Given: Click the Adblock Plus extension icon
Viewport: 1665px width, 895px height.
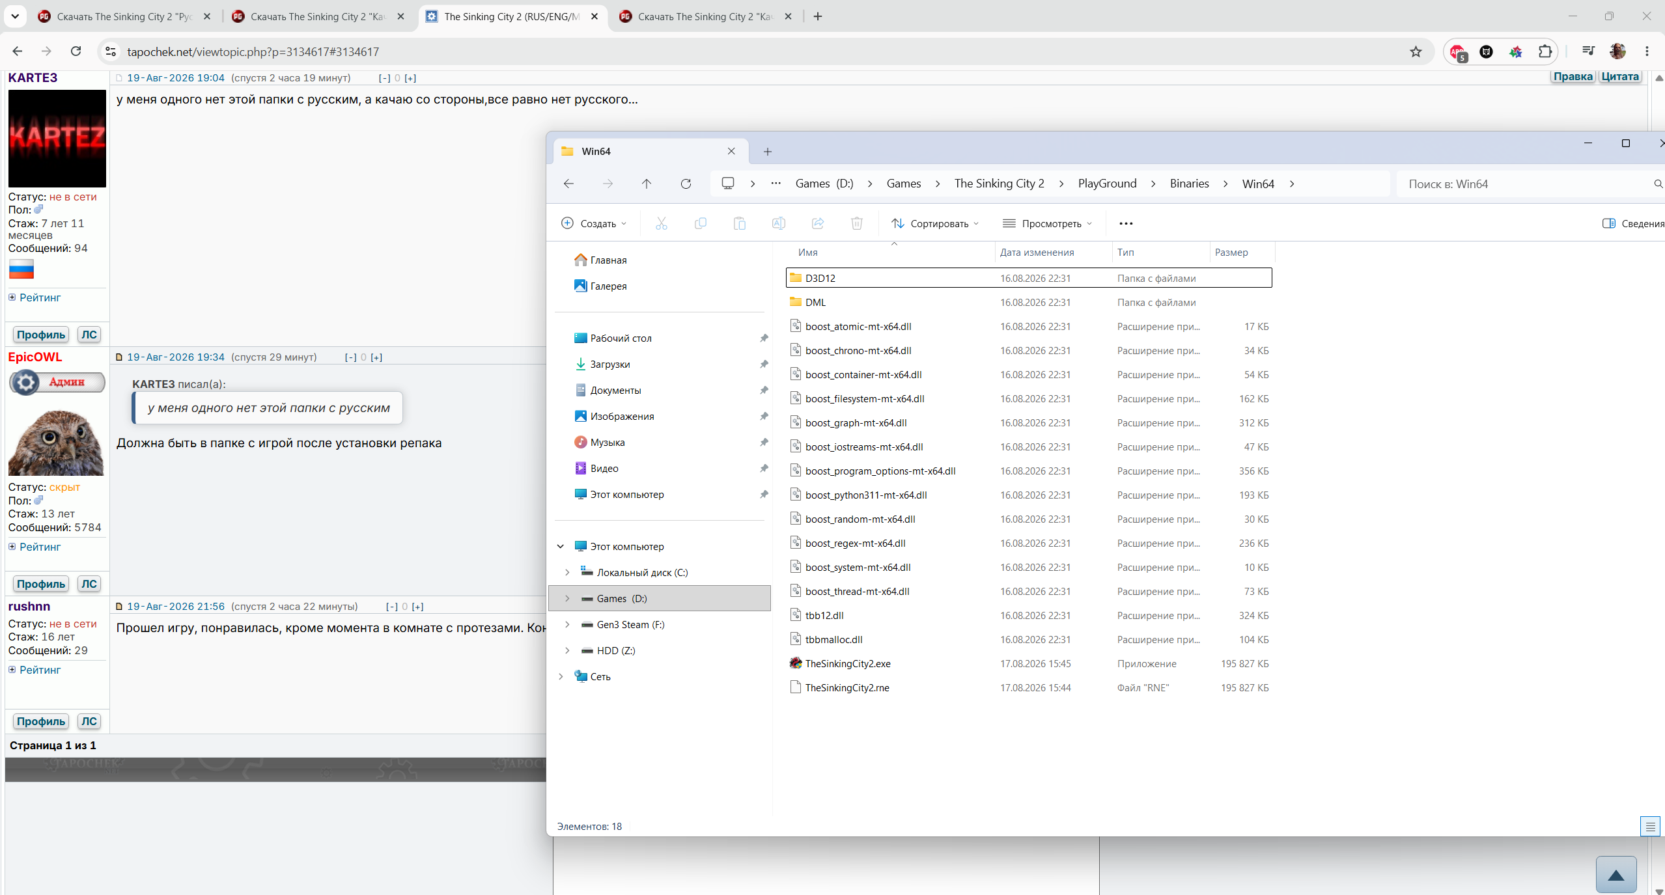Looking at the screenshot, I should [1457, 51].
